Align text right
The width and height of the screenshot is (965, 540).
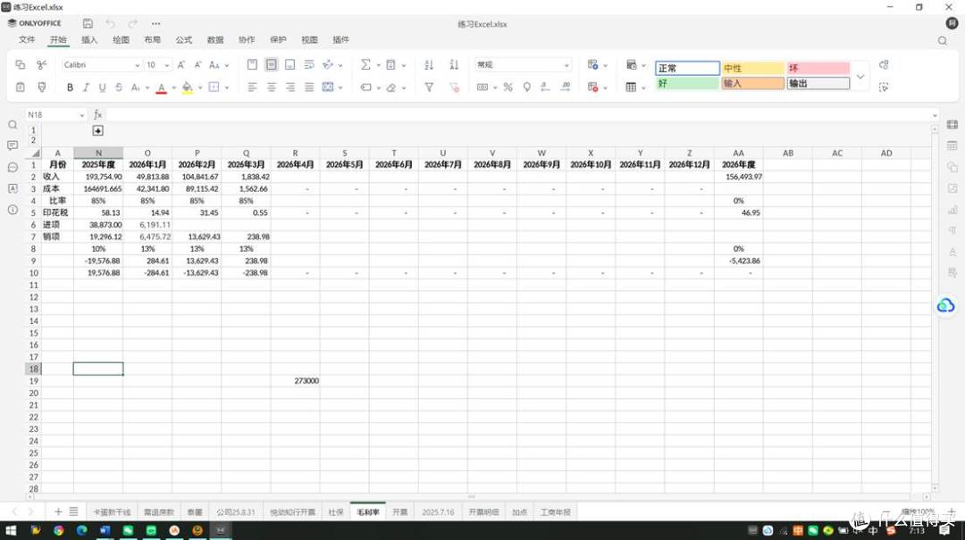click(289, 87)
